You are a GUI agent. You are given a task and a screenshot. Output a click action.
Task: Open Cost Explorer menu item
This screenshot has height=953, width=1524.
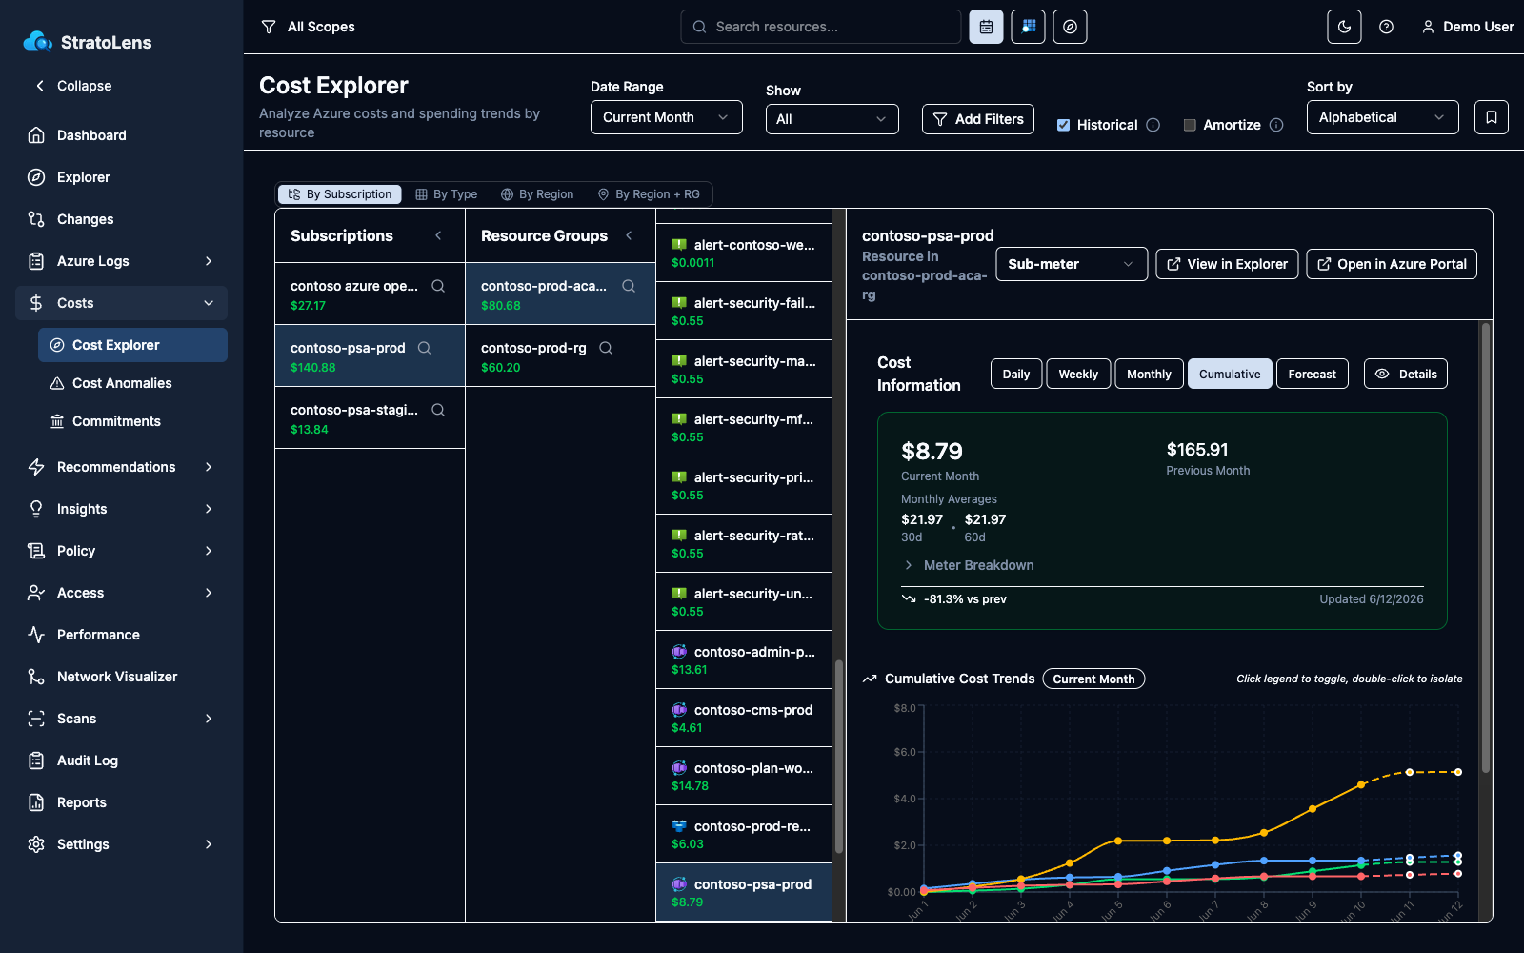[x=133, y=345]
